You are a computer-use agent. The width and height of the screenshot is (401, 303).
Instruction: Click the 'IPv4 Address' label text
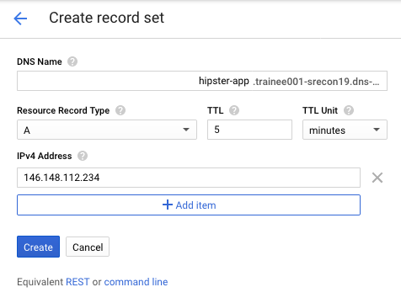[x=45, y=156]
